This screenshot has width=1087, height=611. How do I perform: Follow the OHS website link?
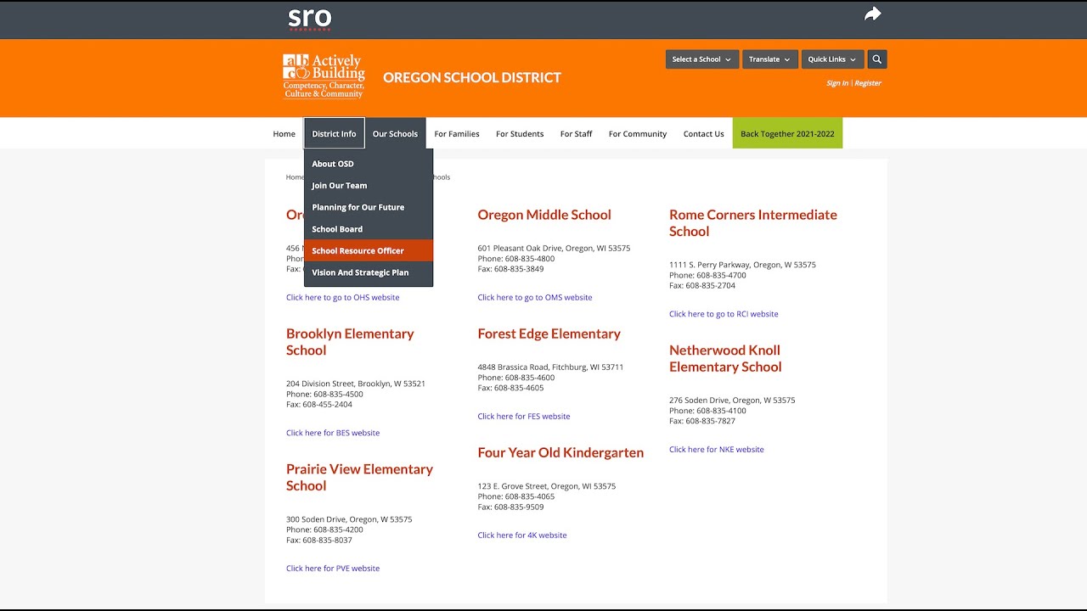point(343,298)
